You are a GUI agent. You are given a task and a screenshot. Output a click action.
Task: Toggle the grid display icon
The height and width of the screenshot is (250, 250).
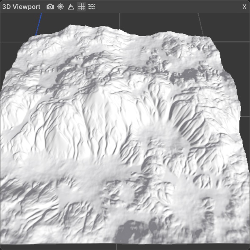[x=81, y=7]
